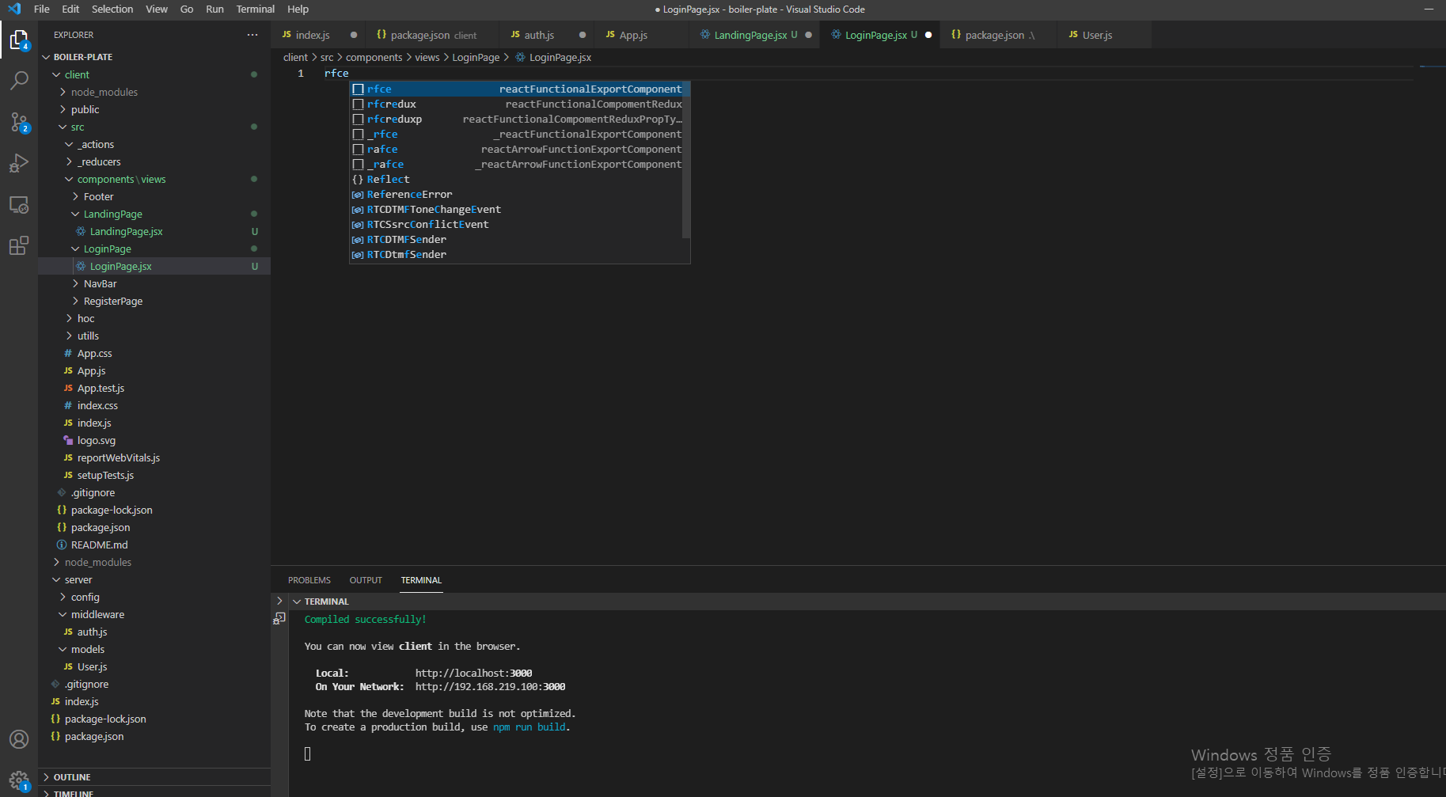This screenshot has width=1446, height=797.
Task: Expand the public folder
Action: click(63, 109)
